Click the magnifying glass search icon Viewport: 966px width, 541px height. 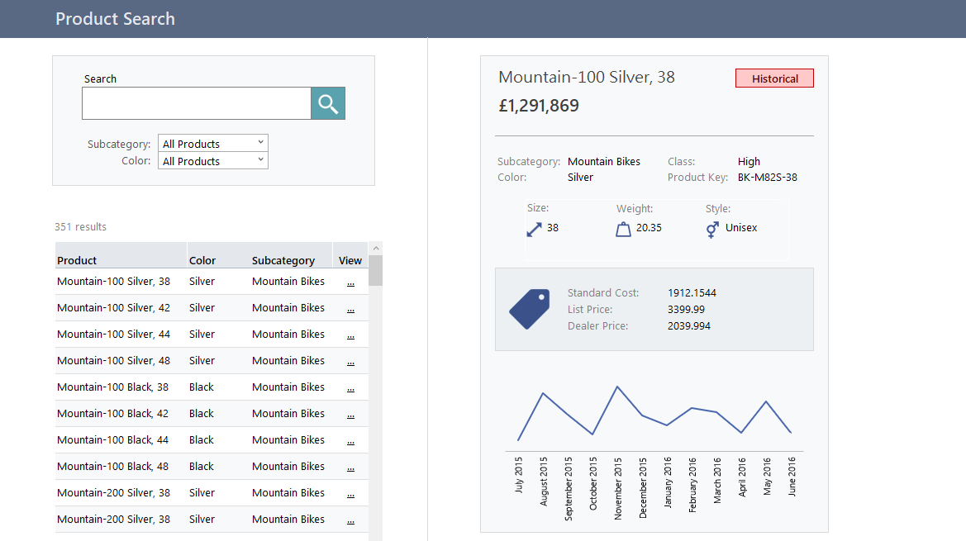coord(327,102)
